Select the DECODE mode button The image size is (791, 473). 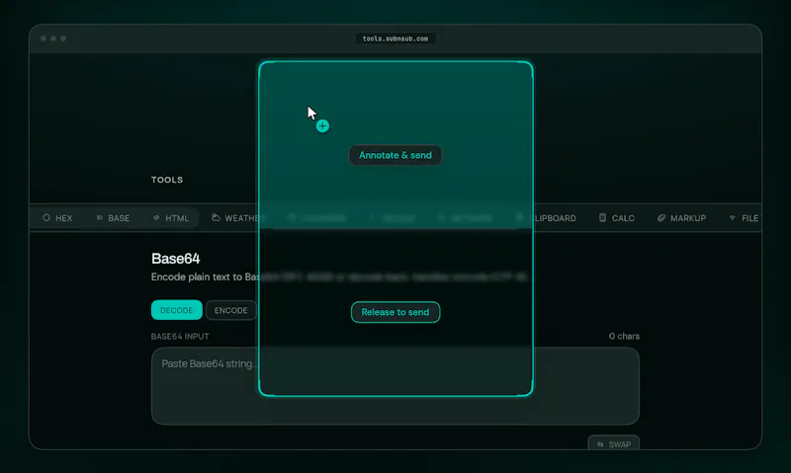(177, 310)
